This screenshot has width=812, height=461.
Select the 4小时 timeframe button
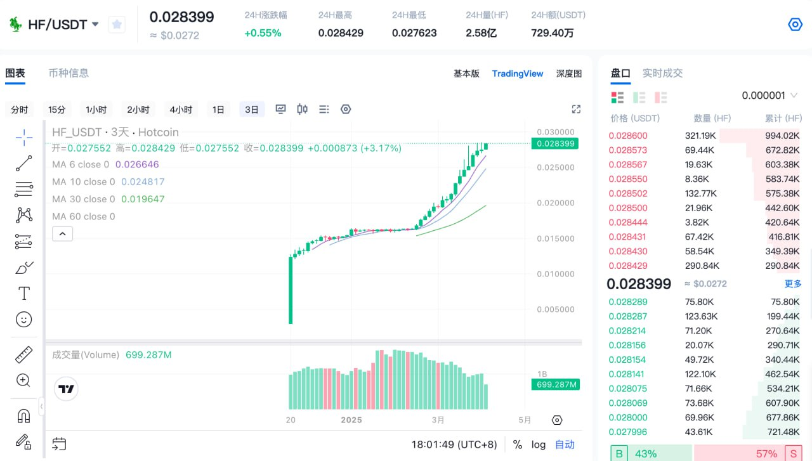[181, 110]
